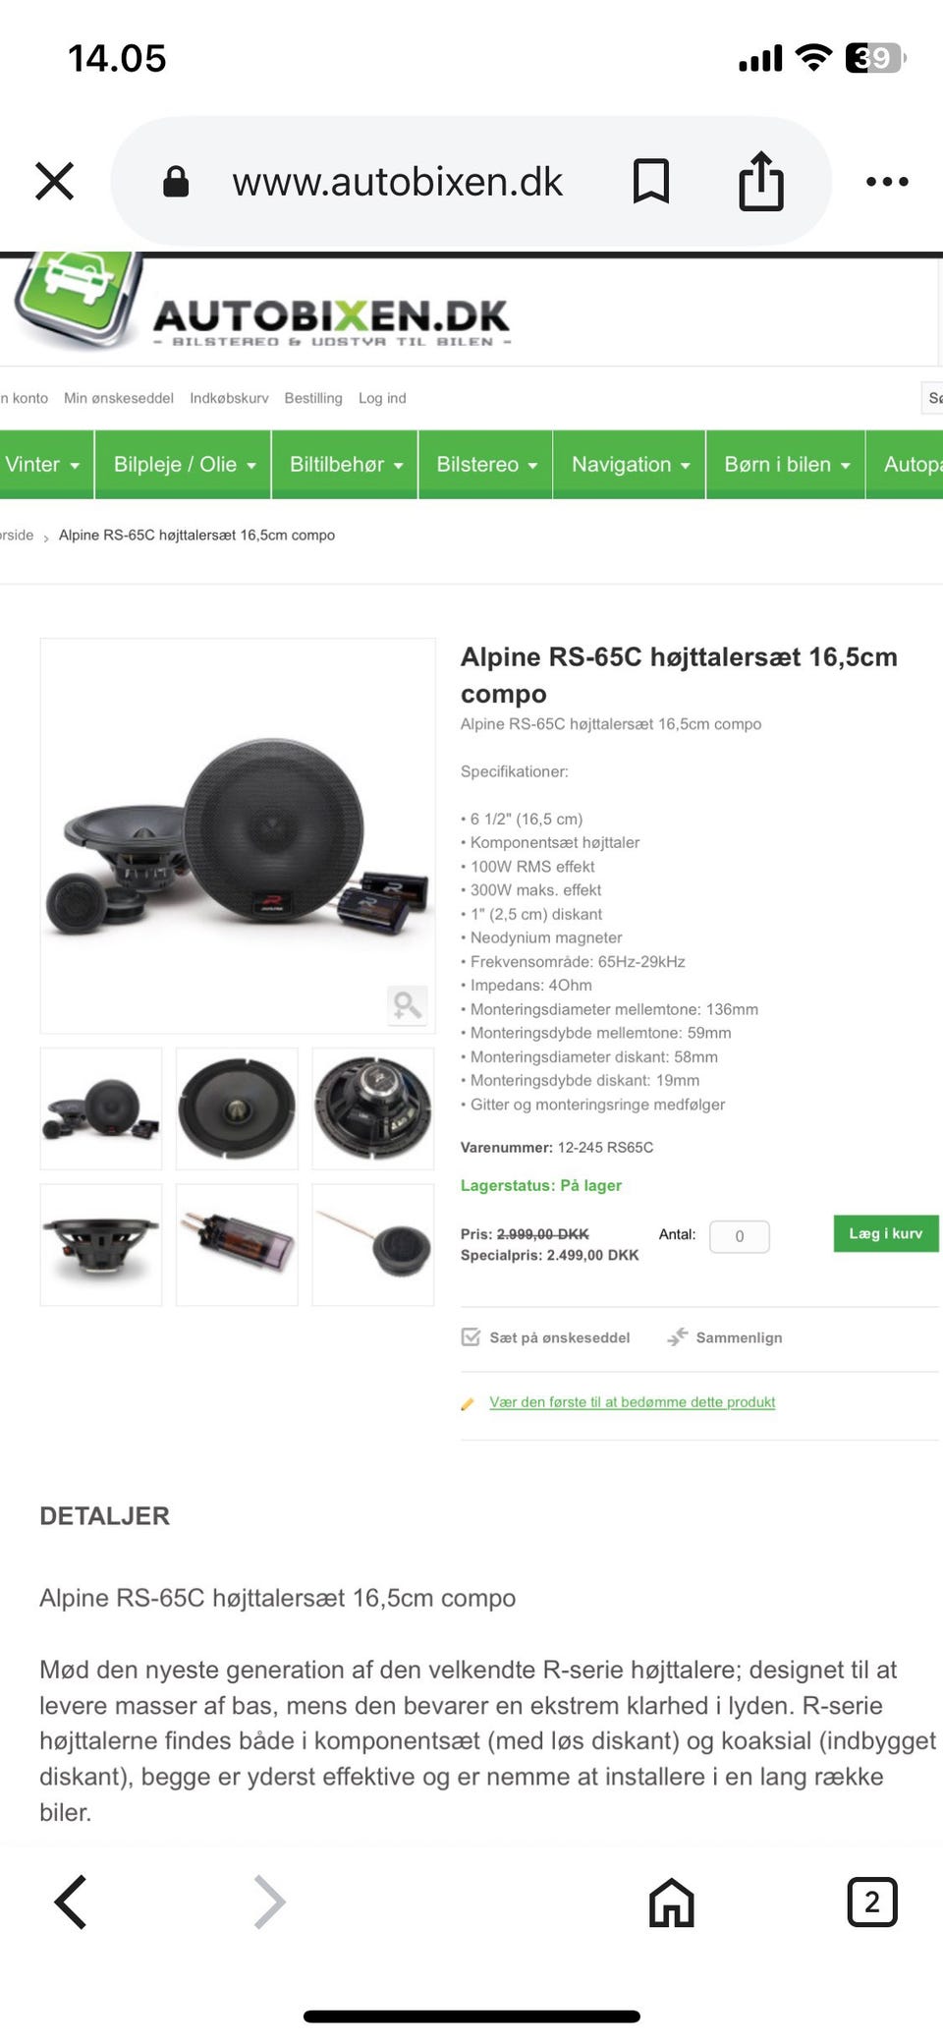Click the Antal quantity input field
This screenshot has height=2043, width=943.
(740, 1236)
